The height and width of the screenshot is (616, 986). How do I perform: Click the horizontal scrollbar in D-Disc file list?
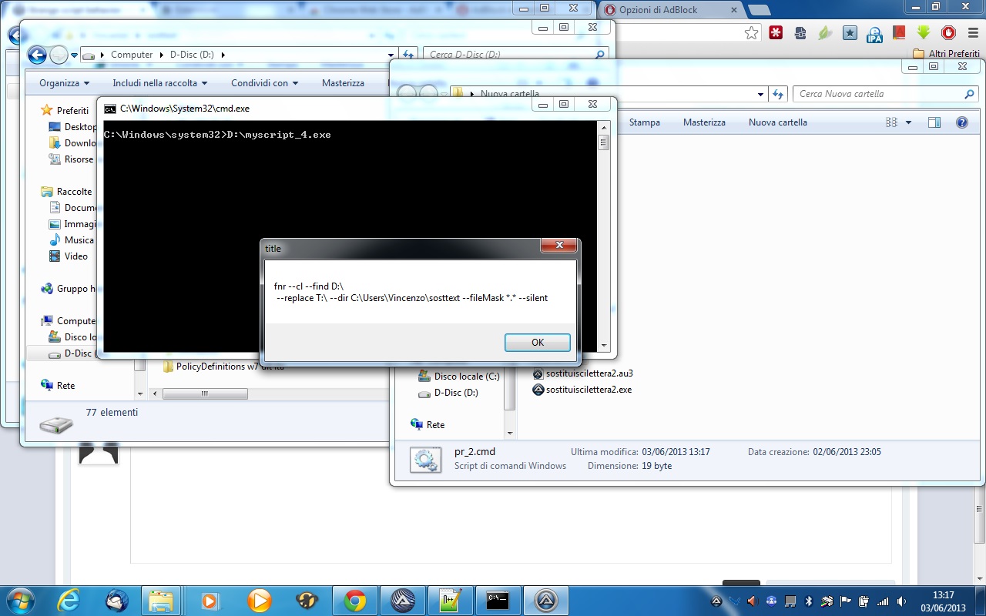[x=205, y=393]
